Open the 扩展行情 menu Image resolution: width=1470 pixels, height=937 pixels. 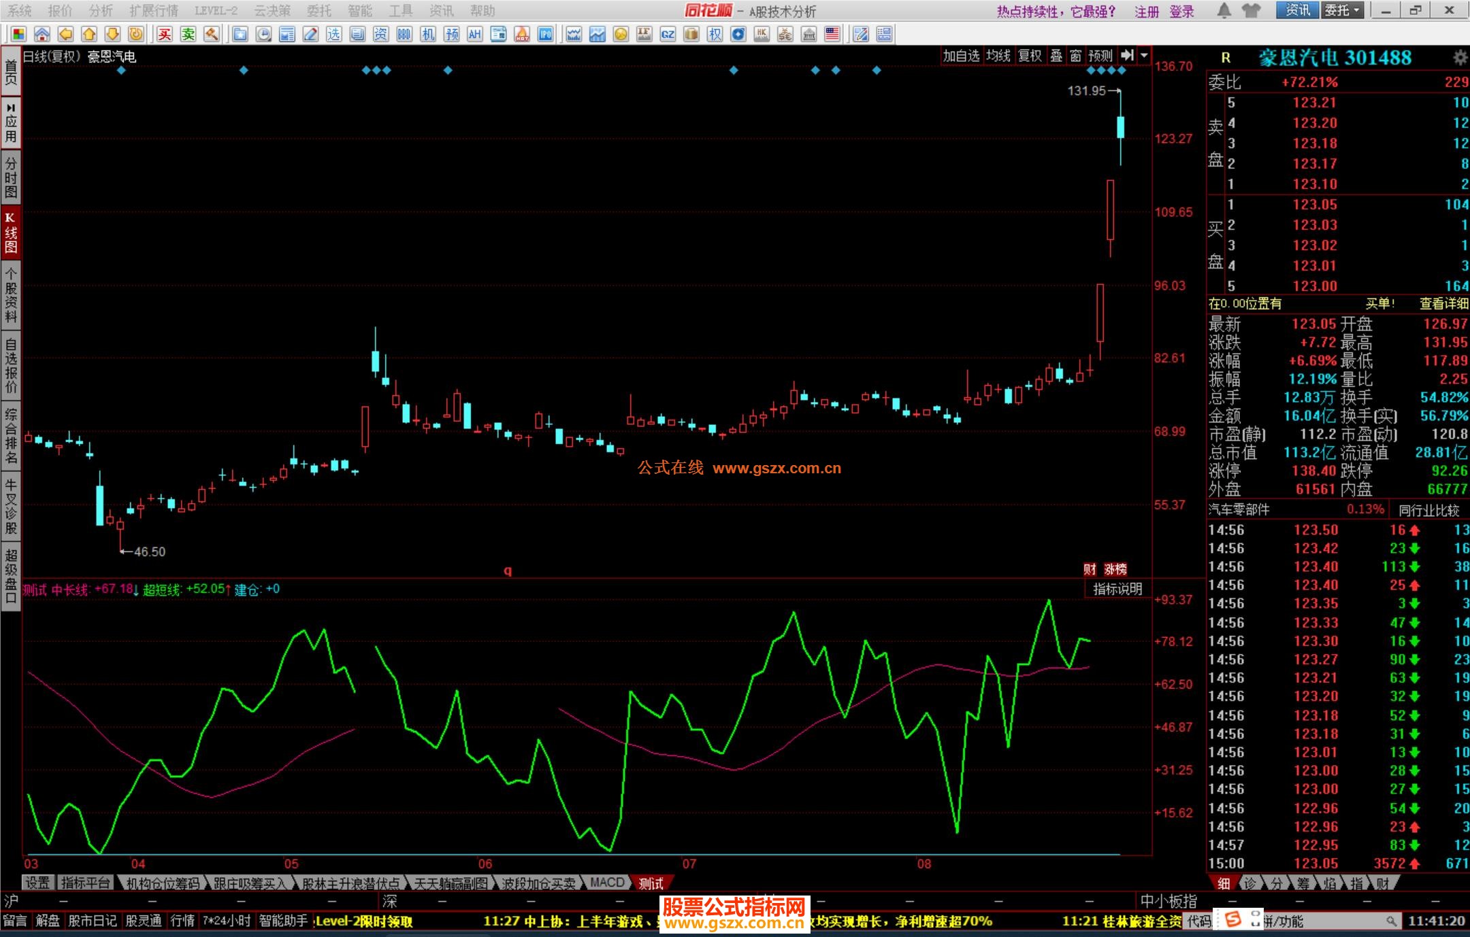tap(153, 11)
